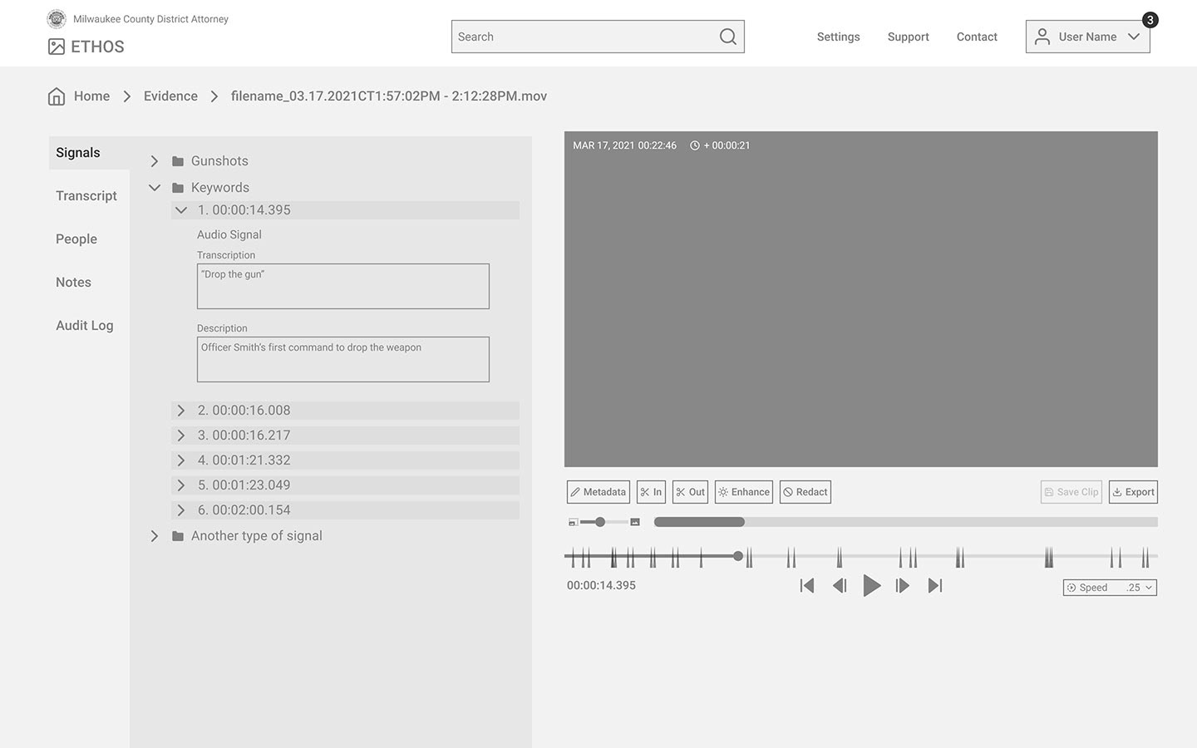Image resolution: width=1197 pixels, height=748 pixels.
Task: Click the Enhance button
Action: pyautogui.click(x=744, y=492)
